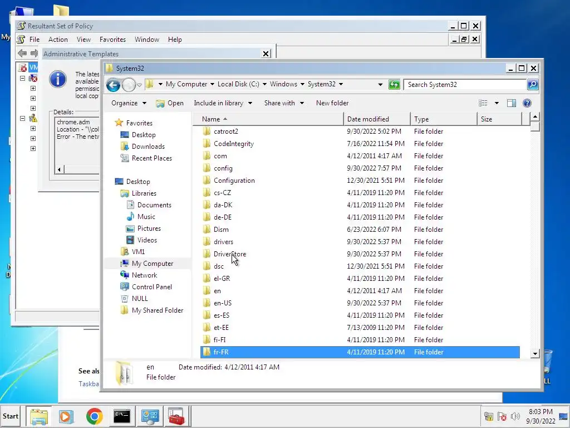Open the Control Panel taskbar icon
Screen dimensions: 570x428
pyautogui.click(x=150, y=416)
